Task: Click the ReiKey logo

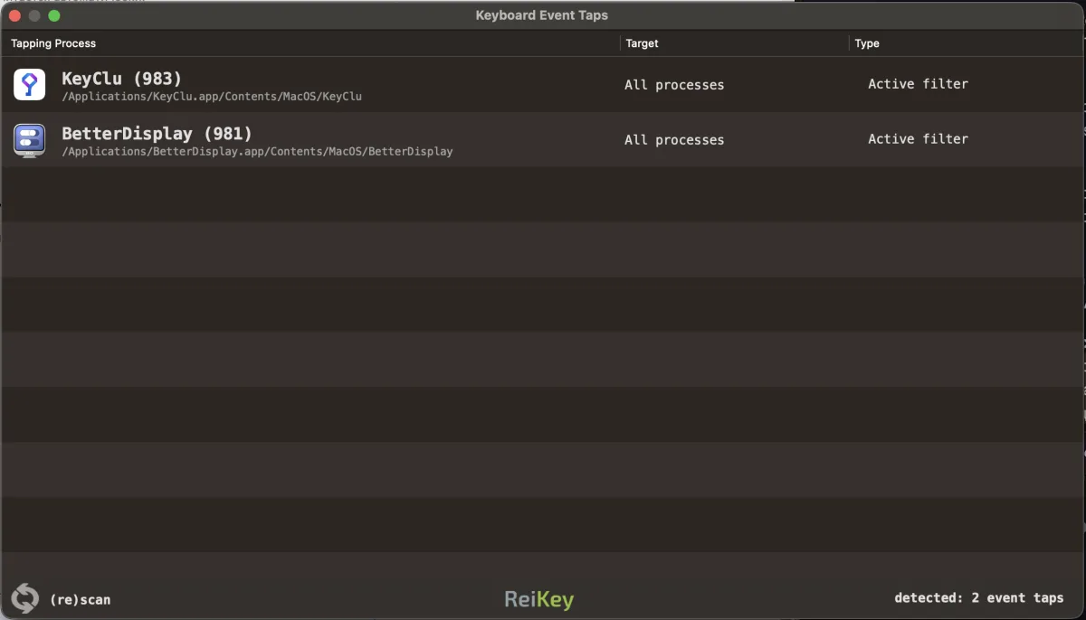Action: click(x=539, y=598)
